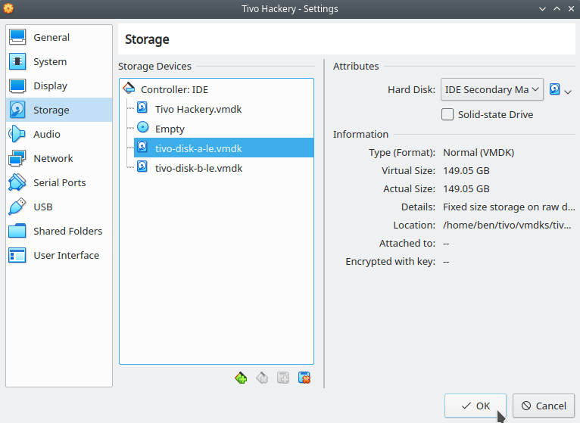Confirm settings with the OK button
The height and width of the screenshot is (423, 580).
tap(476, 406)
